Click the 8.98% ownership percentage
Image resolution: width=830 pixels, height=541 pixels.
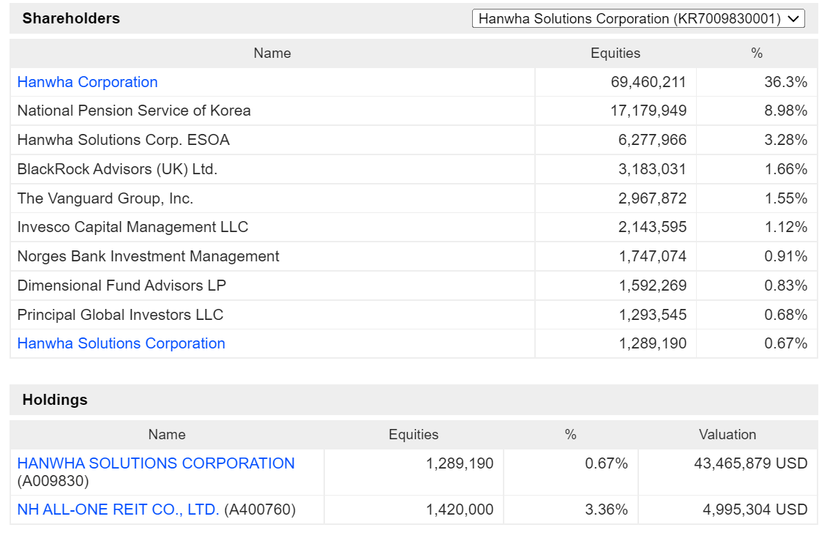coord(785,111)
